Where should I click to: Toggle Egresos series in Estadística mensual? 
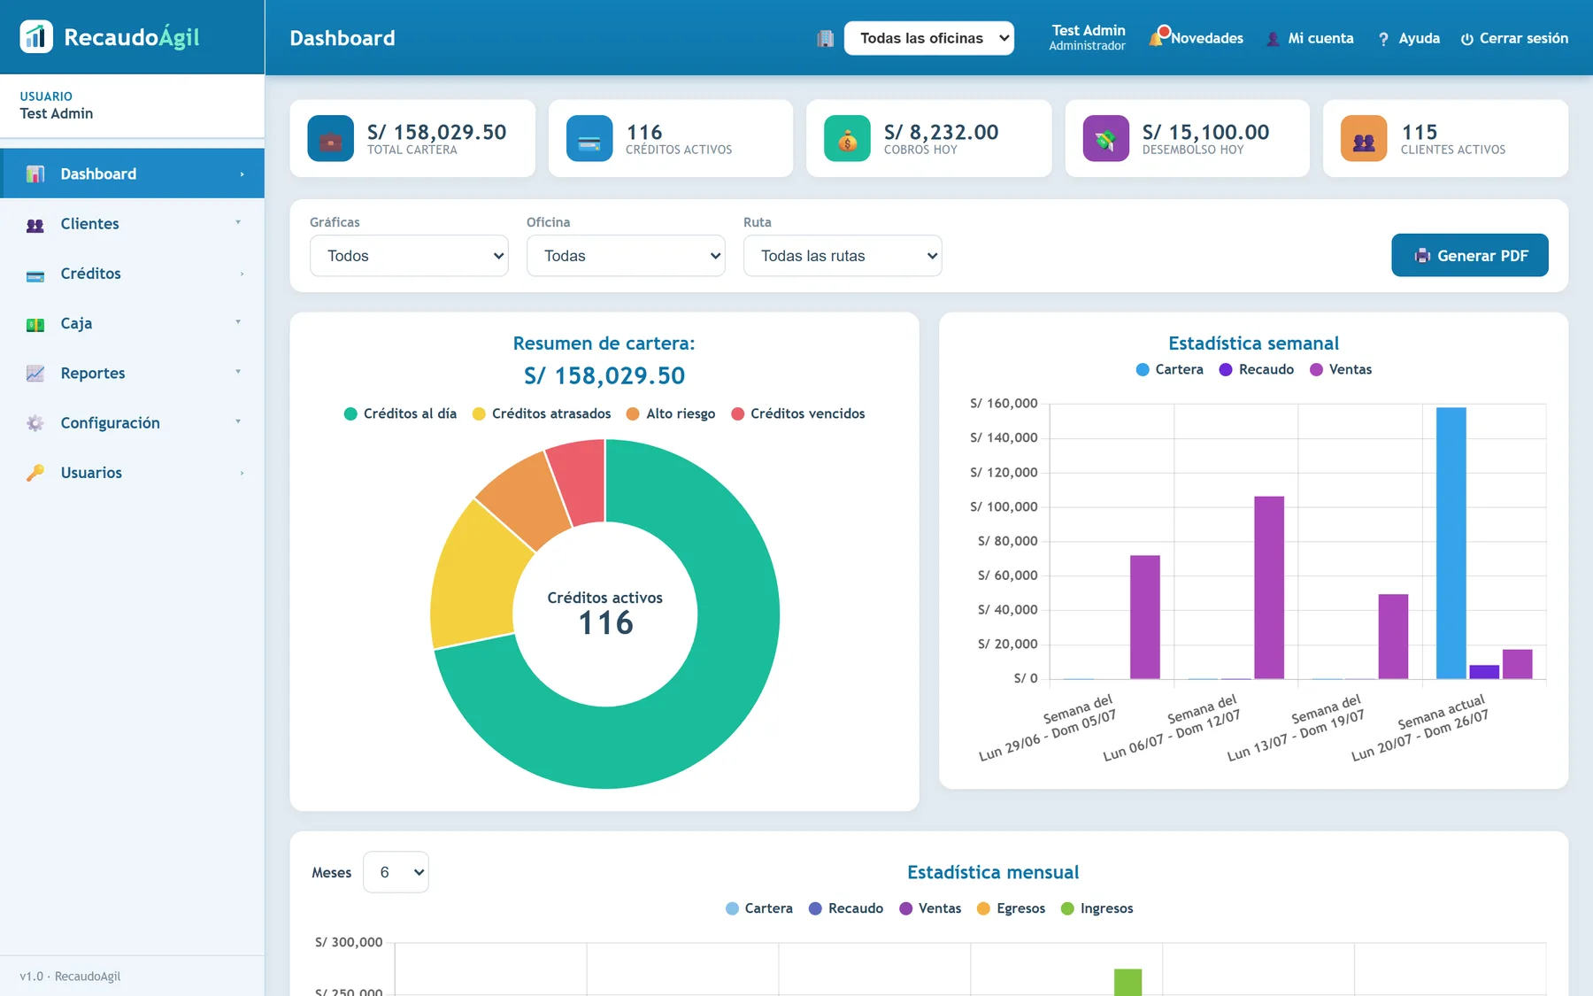[x=1011, y=908]
